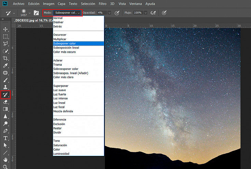Open the Ayuda menu

tap(150, 4)
